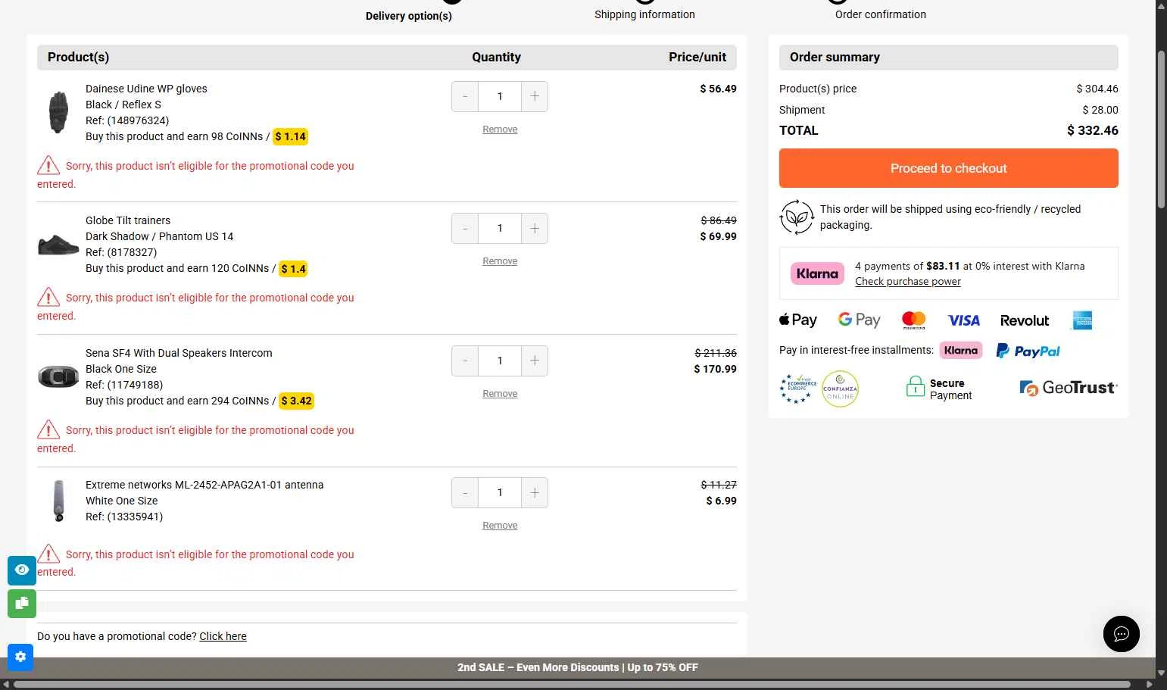Go to Delivery option(s) step

click(x=409, y=16)
